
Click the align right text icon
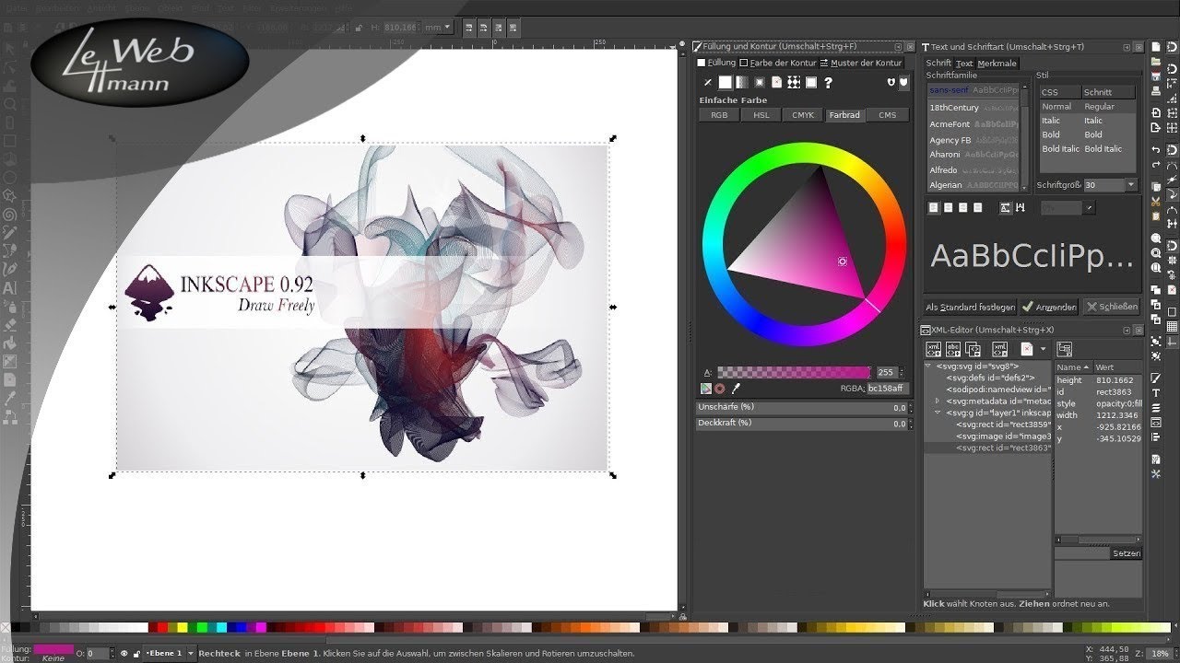tap(962, 207)
